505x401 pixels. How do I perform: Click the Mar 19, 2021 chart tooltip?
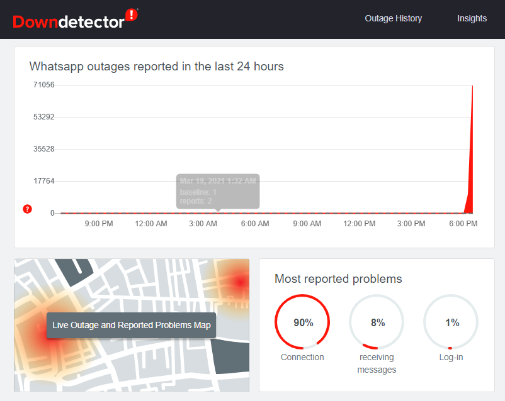[x=218, y=192]
